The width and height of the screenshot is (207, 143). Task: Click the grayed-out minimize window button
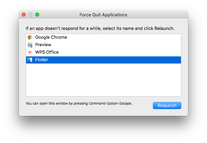click(x=30, y=15)
